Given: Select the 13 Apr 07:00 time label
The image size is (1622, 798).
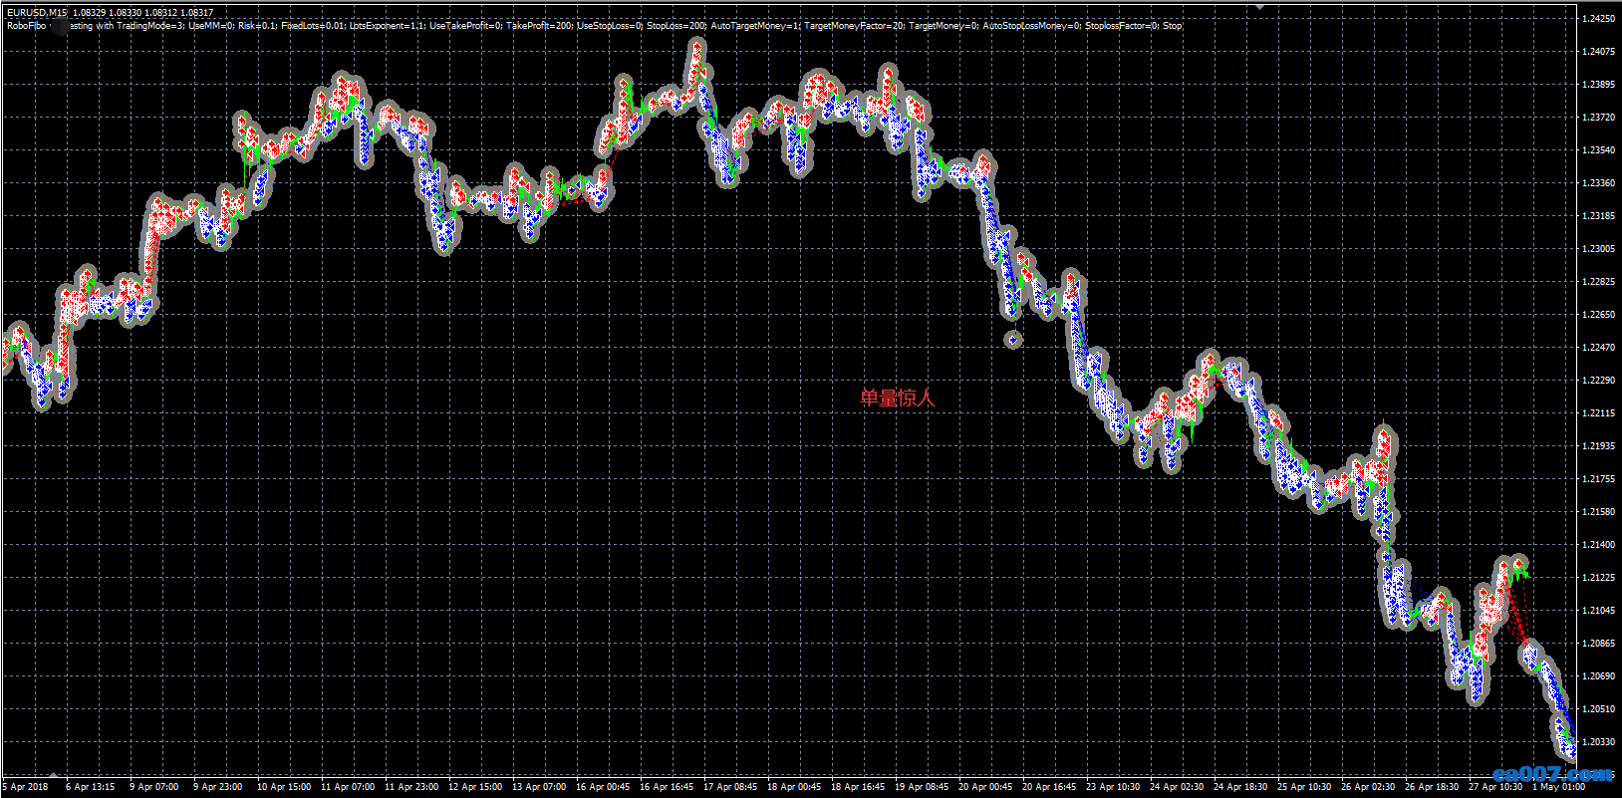Looking at the screenshot, I should 539,787.
